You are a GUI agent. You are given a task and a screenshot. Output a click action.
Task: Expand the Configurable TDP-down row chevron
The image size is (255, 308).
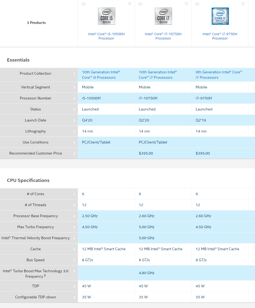(75, 297)
